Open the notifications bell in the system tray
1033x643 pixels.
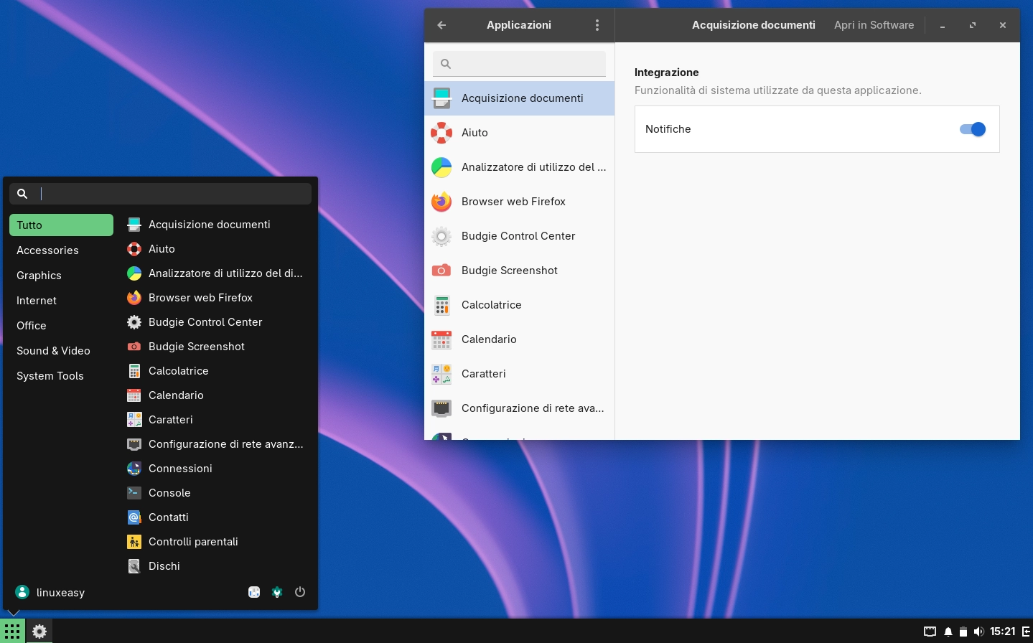pyautogui.click(x=948, y=632)
